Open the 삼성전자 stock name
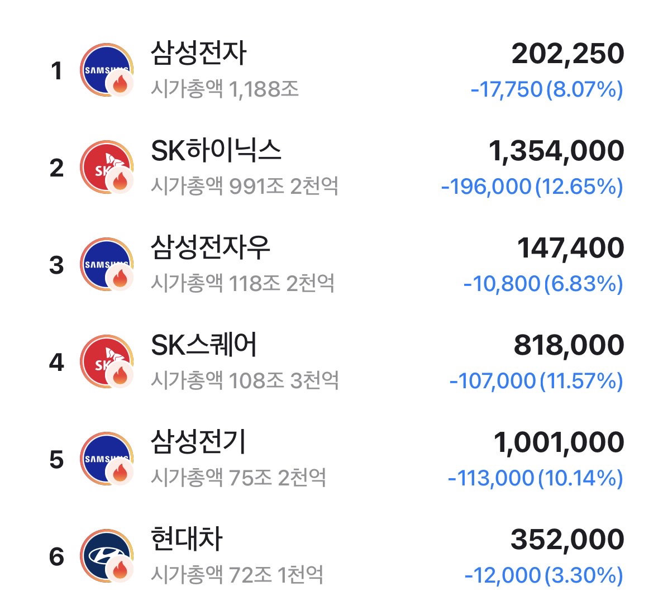 click(x=198, y=53)
